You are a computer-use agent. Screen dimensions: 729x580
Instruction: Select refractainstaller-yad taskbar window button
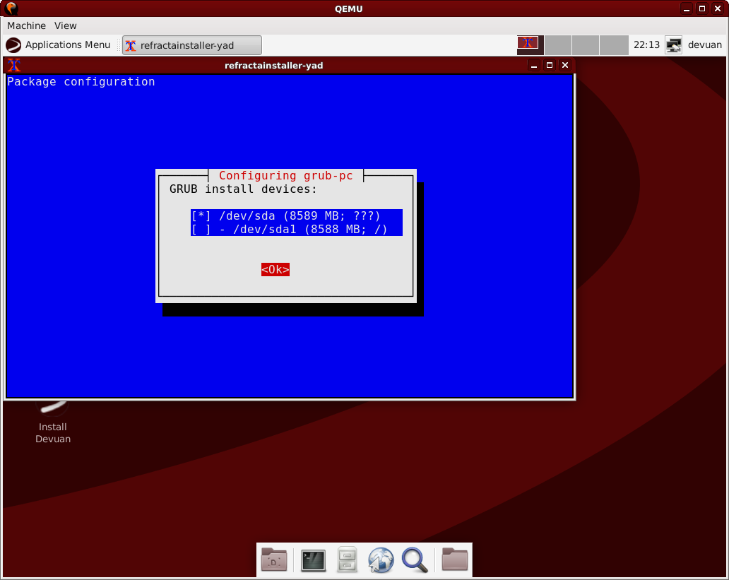[192, 45]
